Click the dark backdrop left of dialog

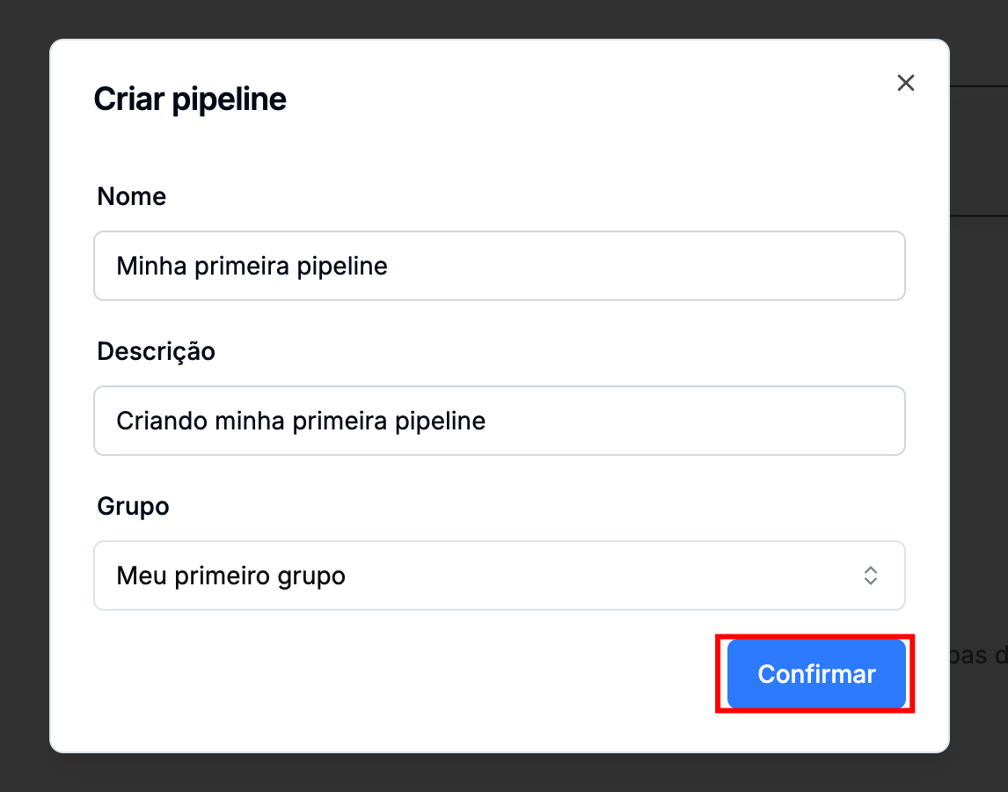[x=24, y=396]
